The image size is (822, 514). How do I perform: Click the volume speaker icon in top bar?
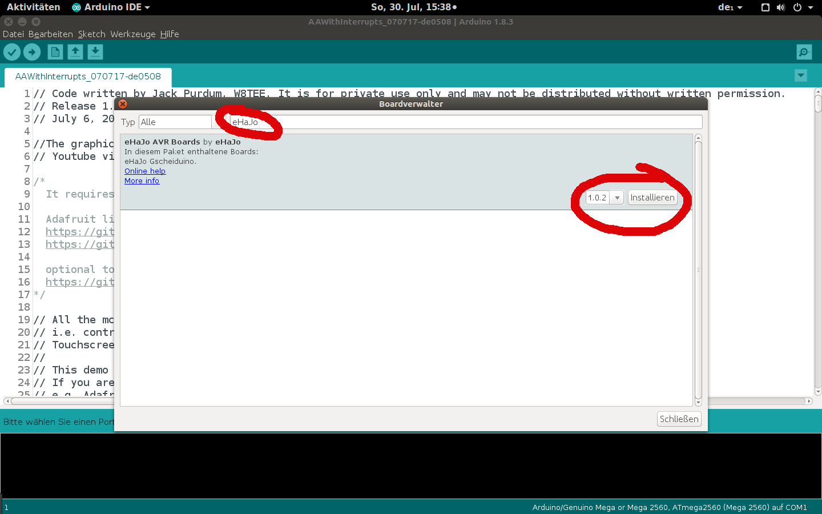[781, 7]
